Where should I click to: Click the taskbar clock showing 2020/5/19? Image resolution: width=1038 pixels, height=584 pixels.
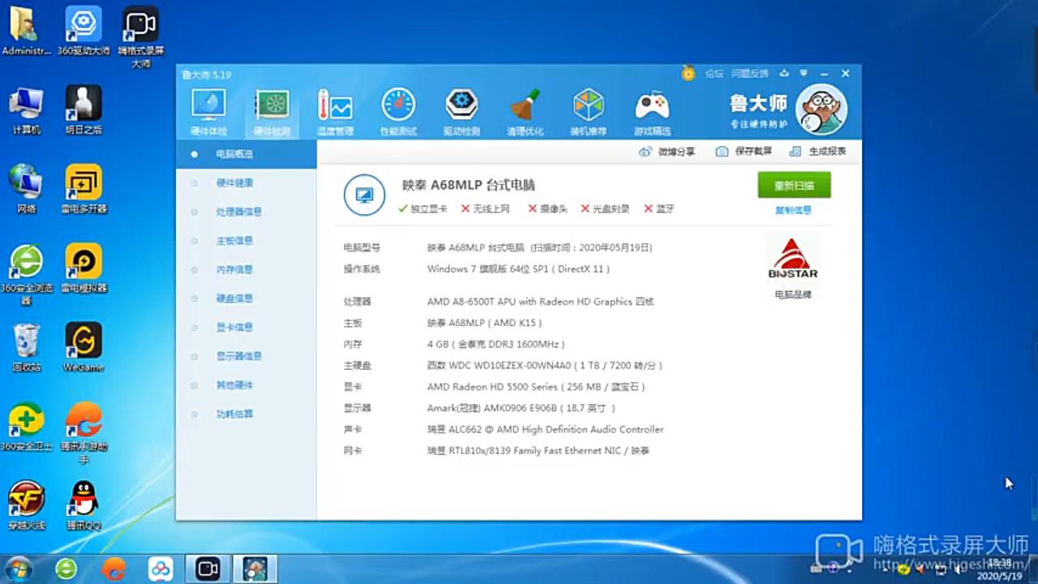[x=1000, y=569]
